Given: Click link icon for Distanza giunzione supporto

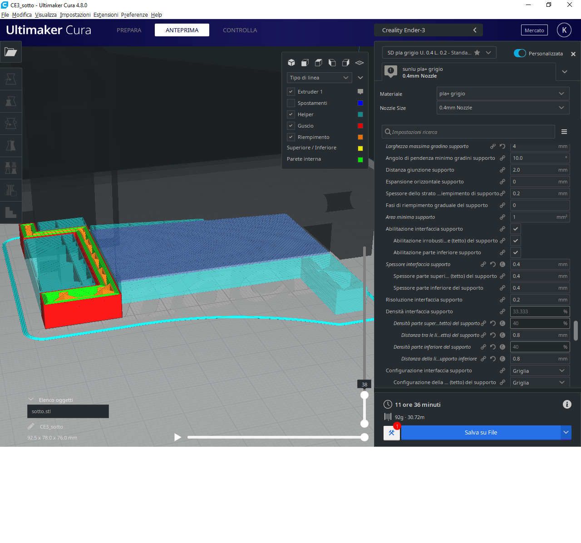Looking at the screenshot, I should coord(502,170).
